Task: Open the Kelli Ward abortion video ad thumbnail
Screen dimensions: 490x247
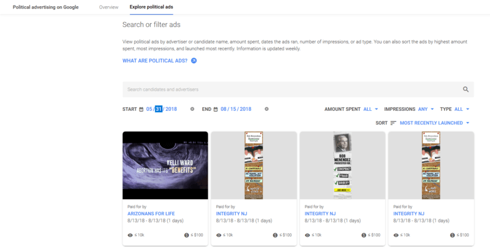Action: point(165,165)
